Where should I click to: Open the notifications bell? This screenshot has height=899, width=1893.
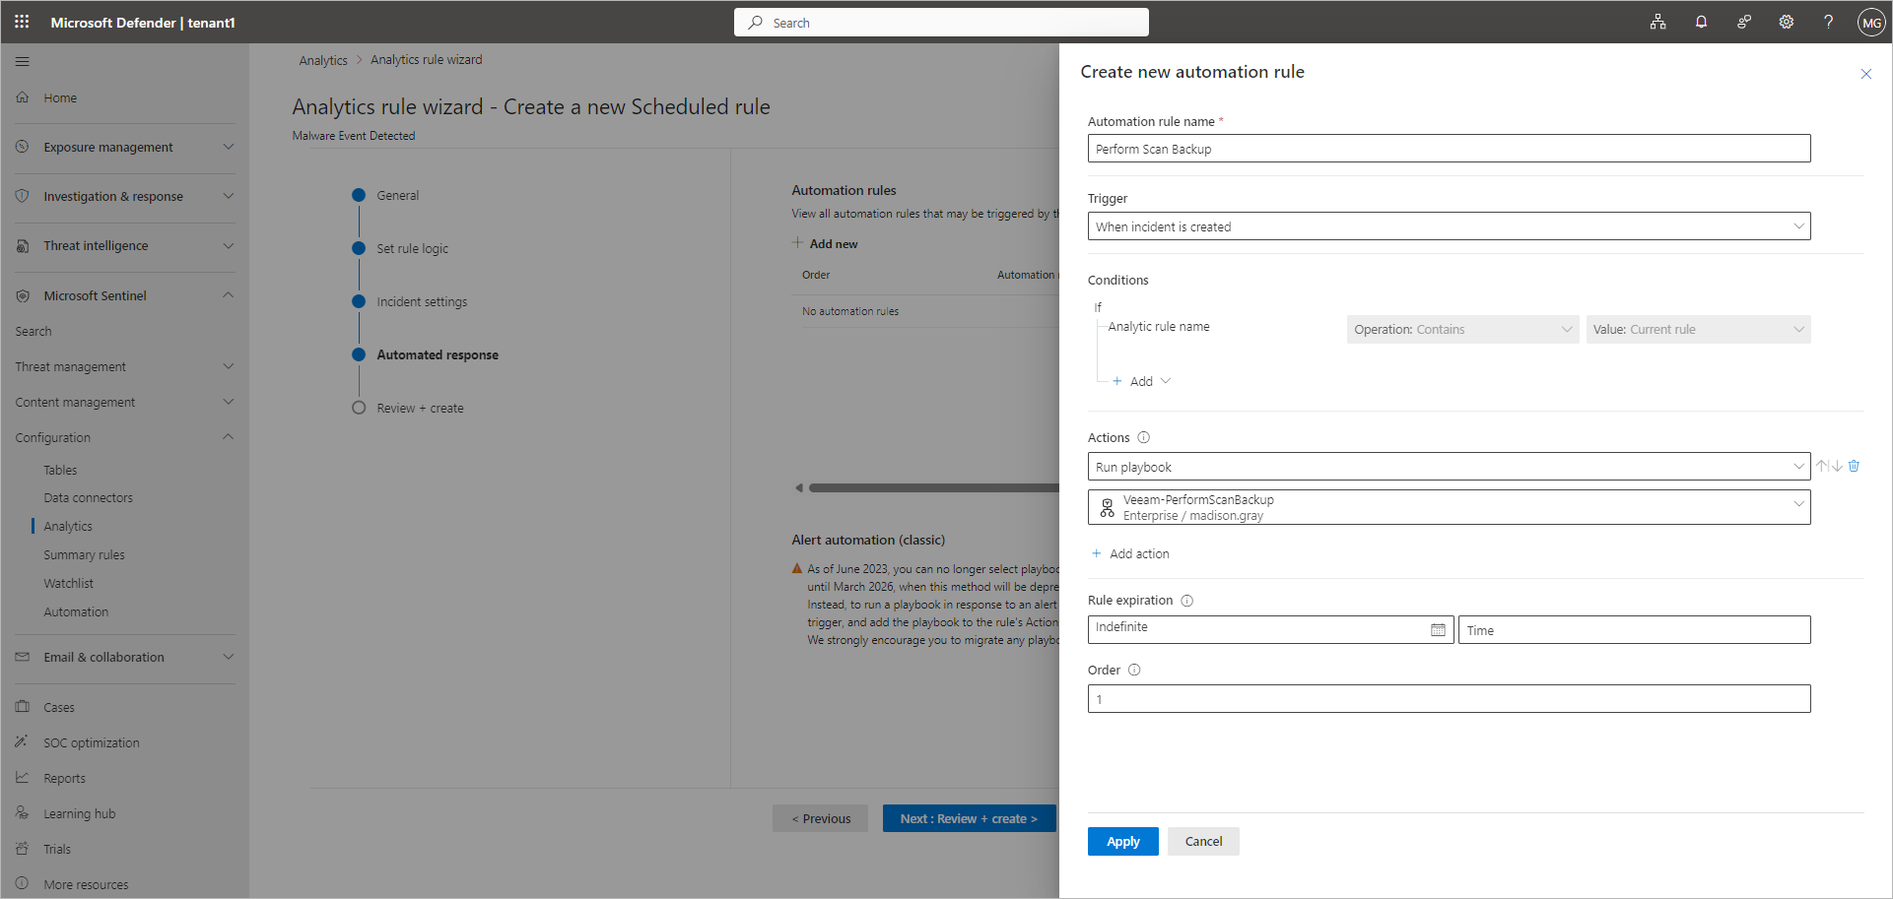pyautogui.click(x=1701, y=22)
